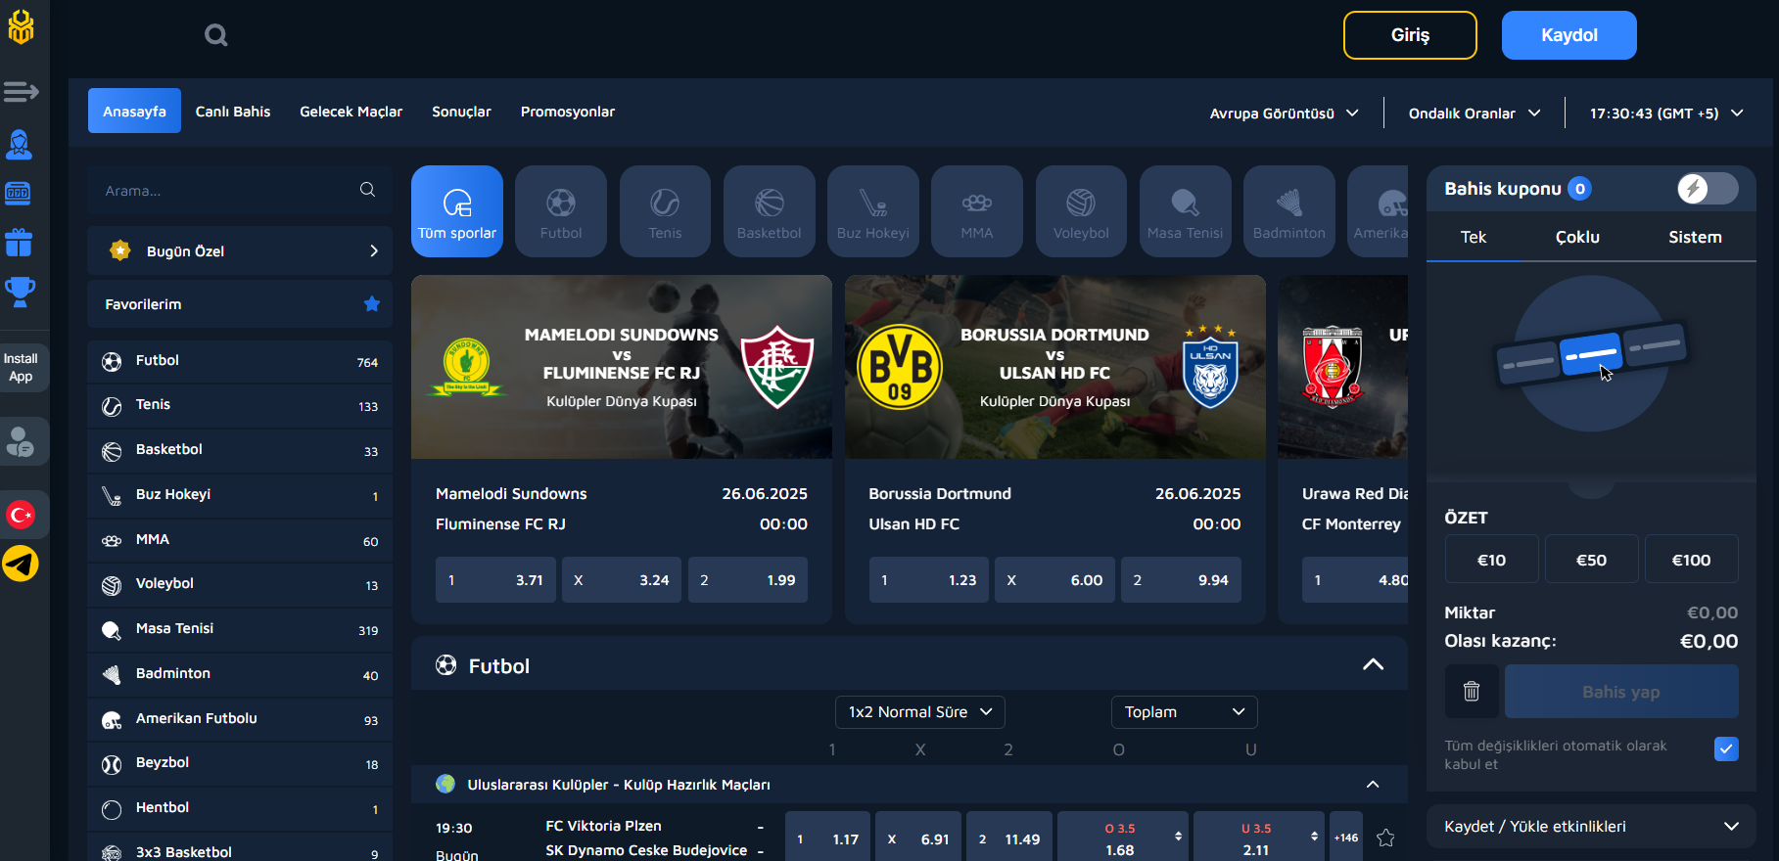The height and width of the screenshot is (861, 1779).
Task: Uncheck auto-accept all changes checkbox
Action: [x=1726, y=748]
